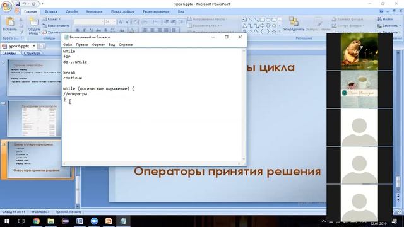Click the Вставить paste button
The image size is (404, 227).
tap(10, 25)
